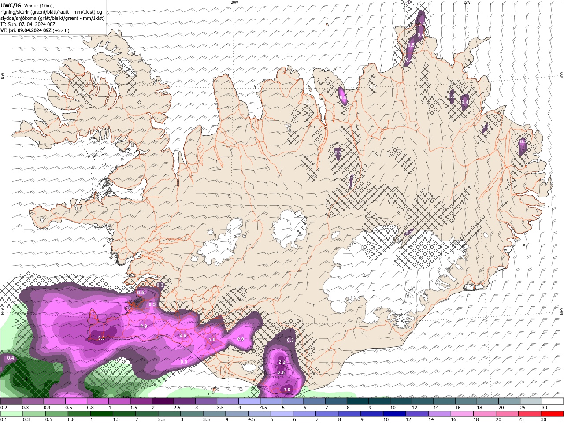Screen dimensions: 564x423
Task: Click the '0.2' label in the upper legend
Action: tap(4, 408)
